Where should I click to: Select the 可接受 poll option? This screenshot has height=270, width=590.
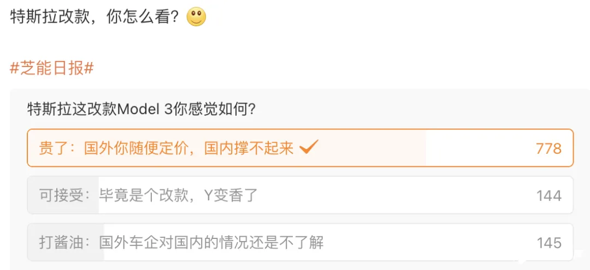(x=300, y=195)
